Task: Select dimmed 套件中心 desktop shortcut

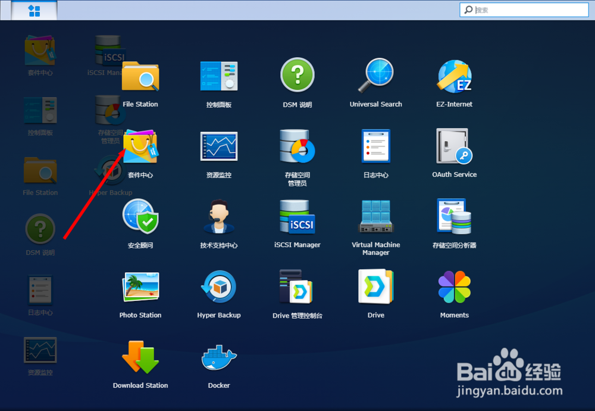Action: (x=40, y=55)
